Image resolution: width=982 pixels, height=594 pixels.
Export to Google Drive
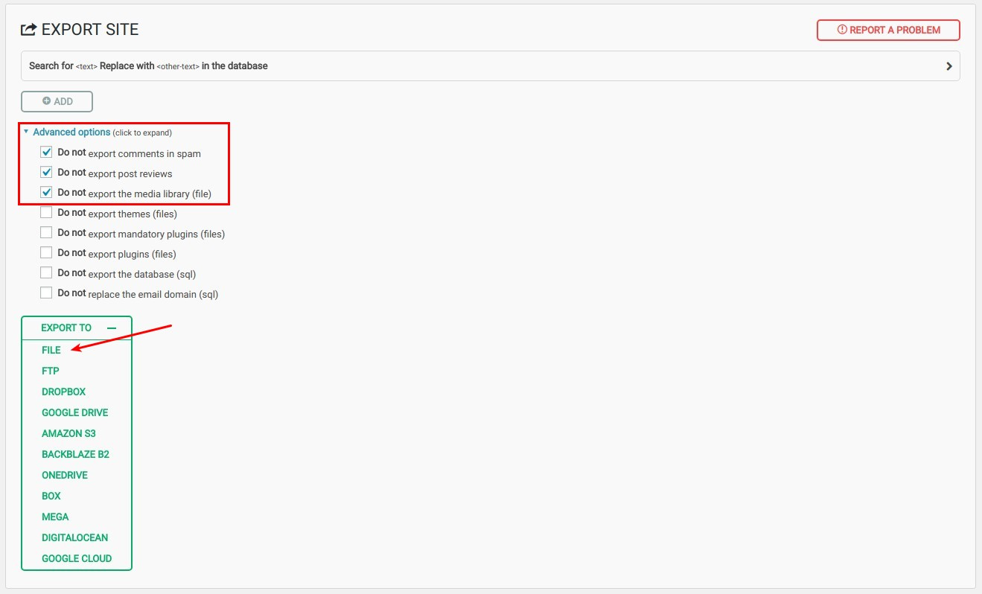pyautogui.click(x=75, y=412)
